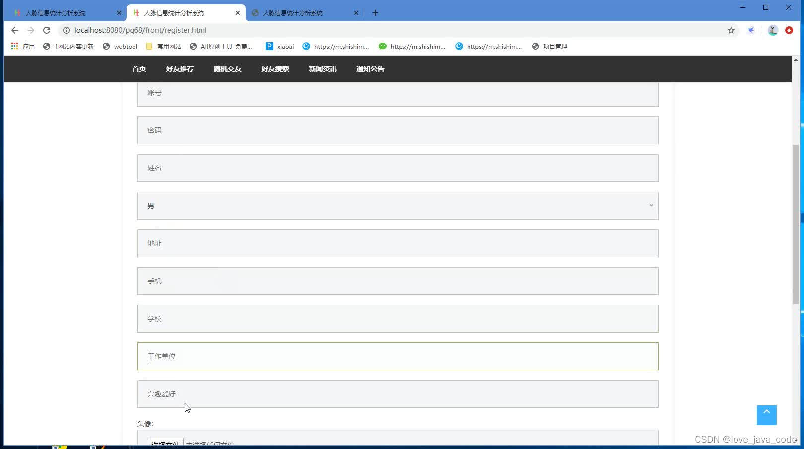
Task: Open new tab with plus icon
Action: click(x=375, y=13)
